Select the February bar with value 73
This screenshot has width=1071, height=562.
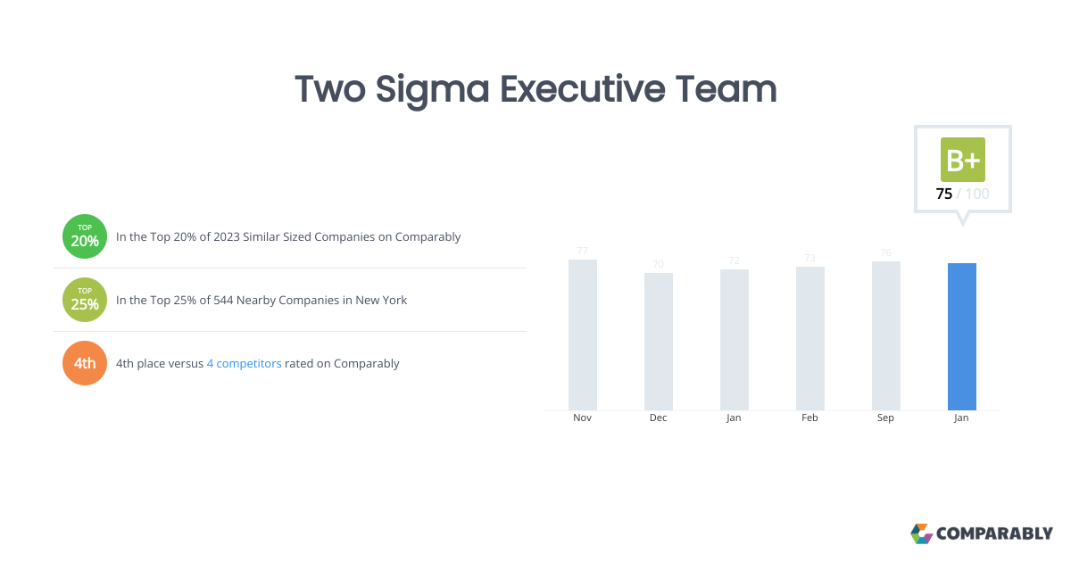click(x=810, y=338)
